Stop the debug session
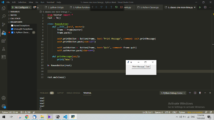214x120 pixels. pos(121,7)
